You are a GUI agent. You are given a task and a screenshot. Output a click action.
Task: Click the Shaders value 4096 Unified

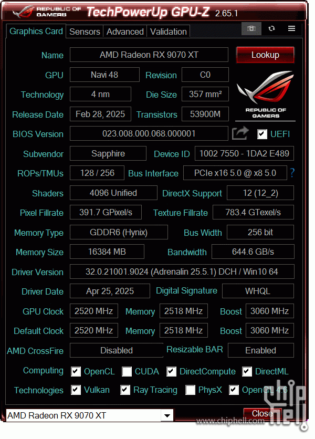click(x=113, y=193)
